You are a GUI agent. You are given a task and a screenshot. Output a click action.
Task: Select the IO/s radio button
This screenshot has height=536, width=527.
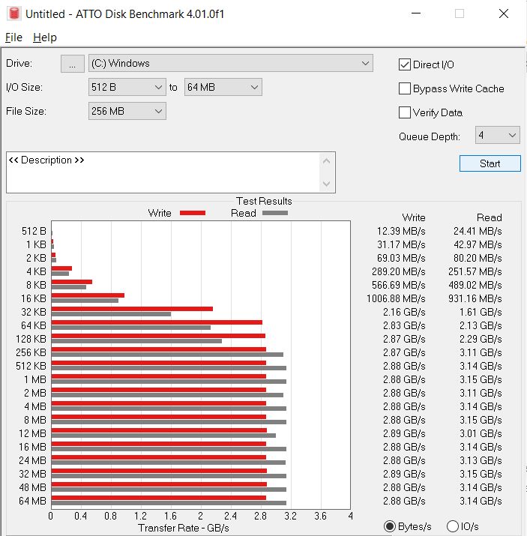click(453, 526)
